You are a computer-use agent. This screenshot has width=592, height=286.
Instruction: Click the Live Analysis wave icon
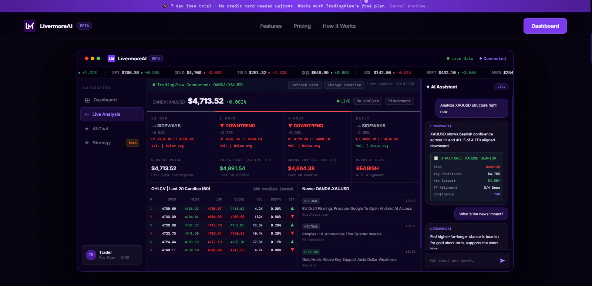click(87, 114)
